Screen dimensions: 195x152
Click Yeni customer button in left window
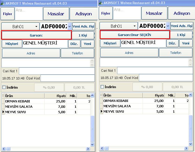coord(88,44)
